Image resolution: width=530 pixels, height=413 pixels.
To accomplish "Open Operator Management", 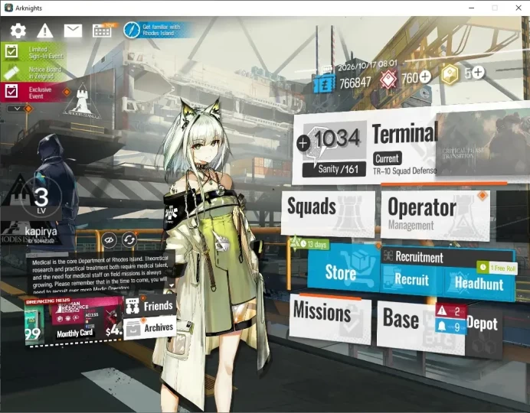I will [x=435, y=215].
